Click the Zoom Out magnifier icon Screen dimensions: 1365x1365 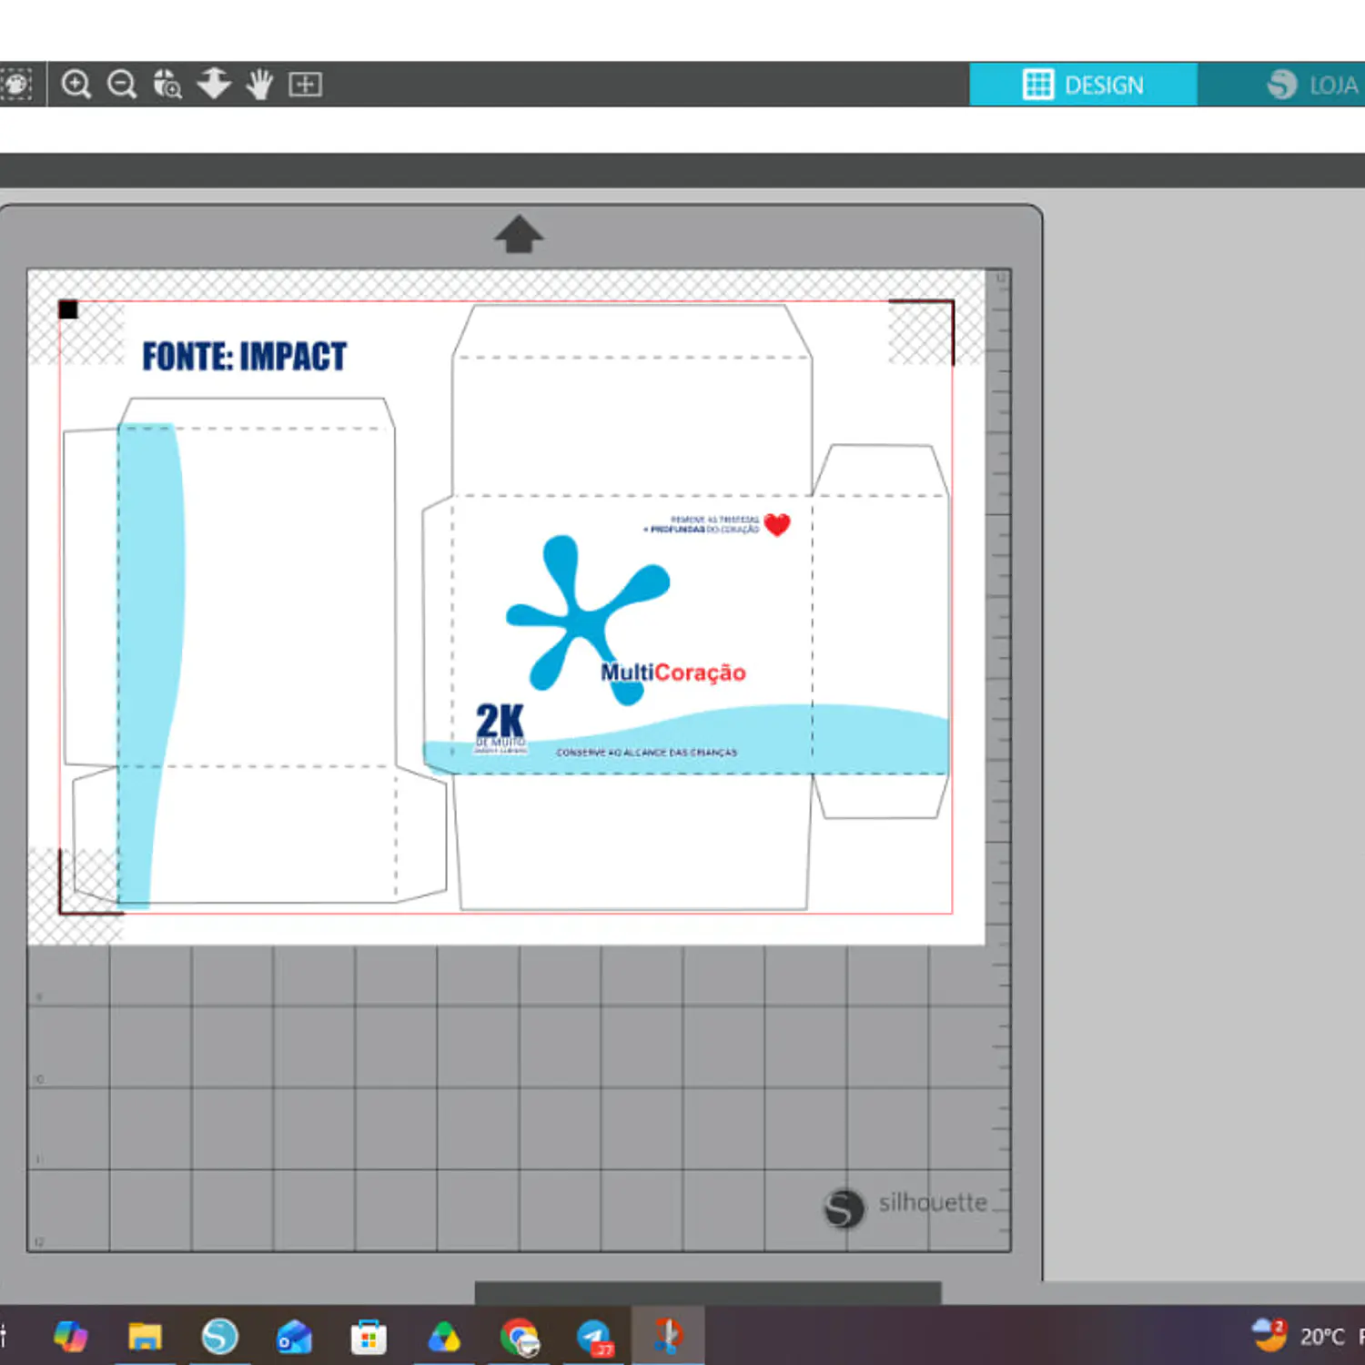(x=122, y=85)
